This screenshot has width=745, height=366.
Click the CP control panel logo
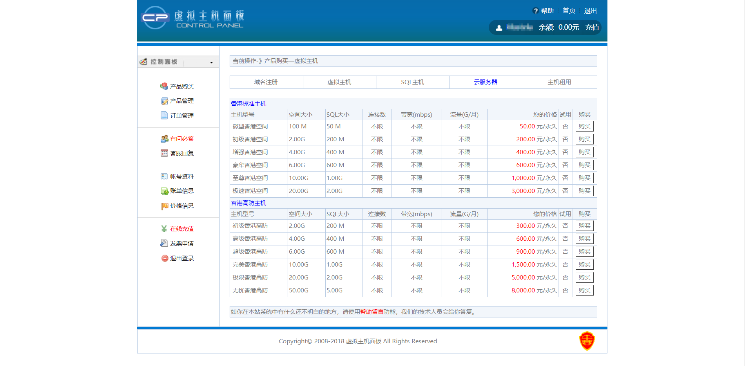coord(192,18)
